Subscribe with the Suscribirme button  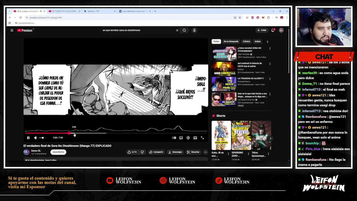tap(58, 152)
